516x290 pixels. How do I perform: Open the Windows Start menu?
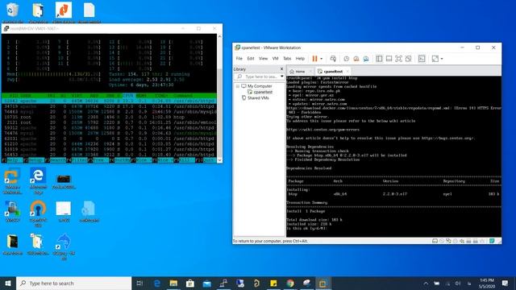(x=8, y=283)
